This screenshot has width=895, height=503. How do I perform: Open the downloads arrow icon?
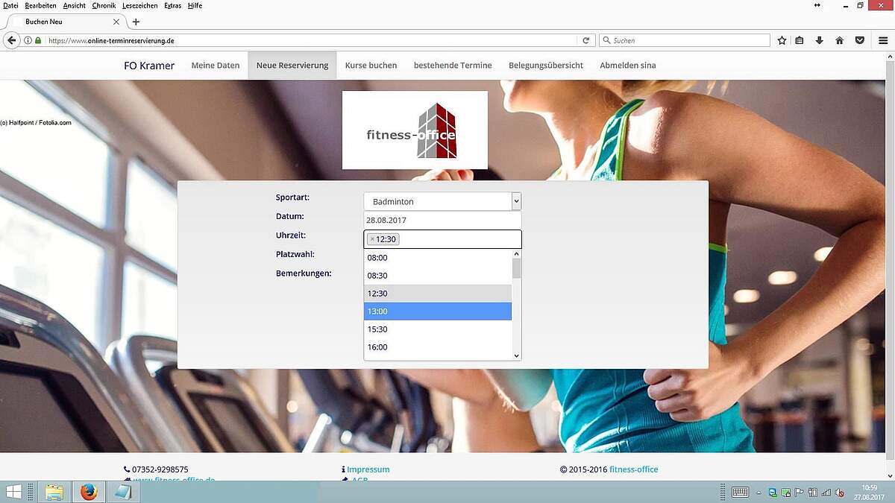pos(820,40)
